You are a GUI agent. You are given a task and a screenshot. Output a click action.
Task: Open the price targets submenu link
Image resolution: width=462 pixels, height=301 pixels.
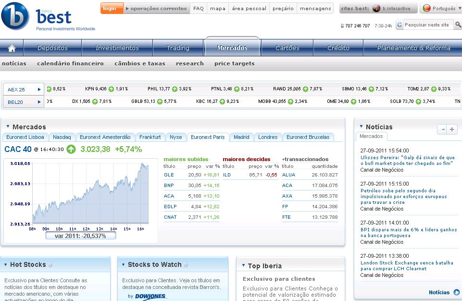(235, 63)
